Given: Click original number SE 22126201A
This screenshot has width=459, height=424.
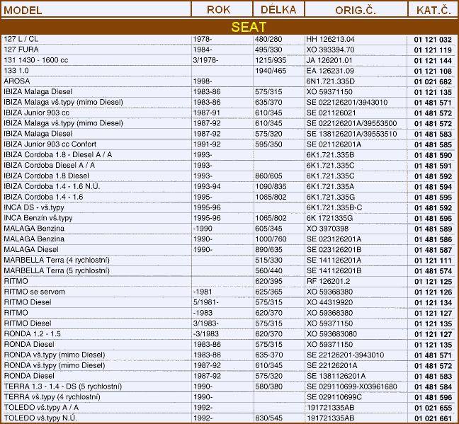Looking at the screenshot, I should point(331,366).
